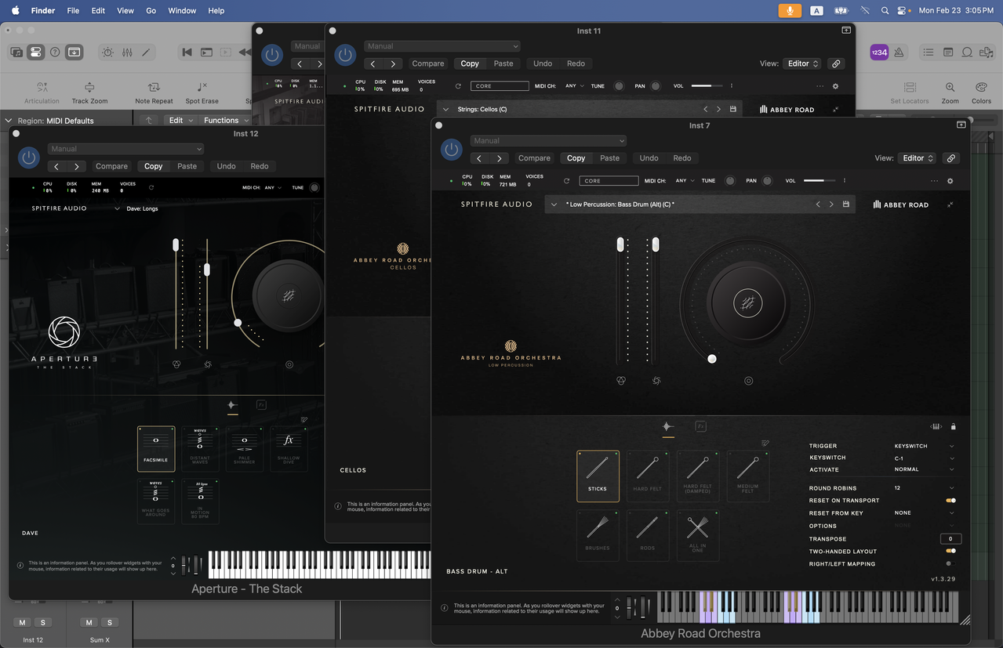Toggle Mute on the Sum X channel strip
The width and height of the screenshot is (1003, 648).
click(x=89, y=622)
